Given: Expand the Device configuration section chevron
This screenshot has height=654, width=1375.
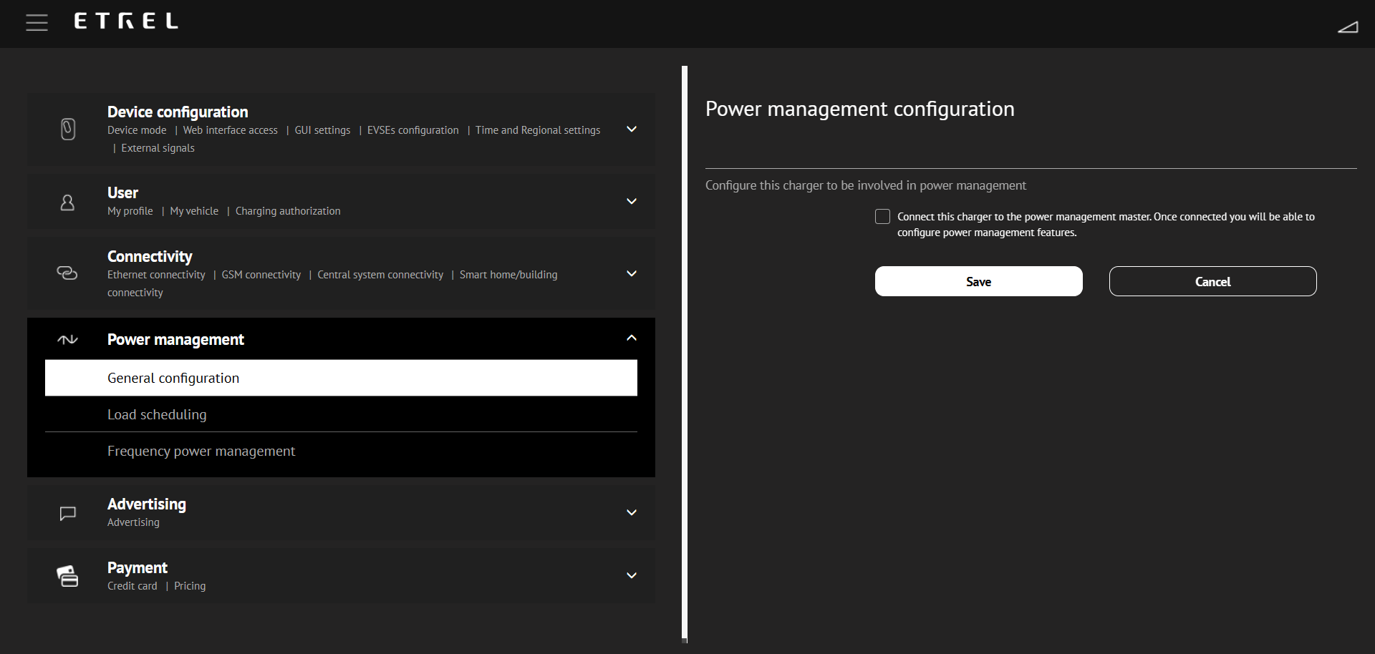Looking at the screenshot, I should (631, 130).
